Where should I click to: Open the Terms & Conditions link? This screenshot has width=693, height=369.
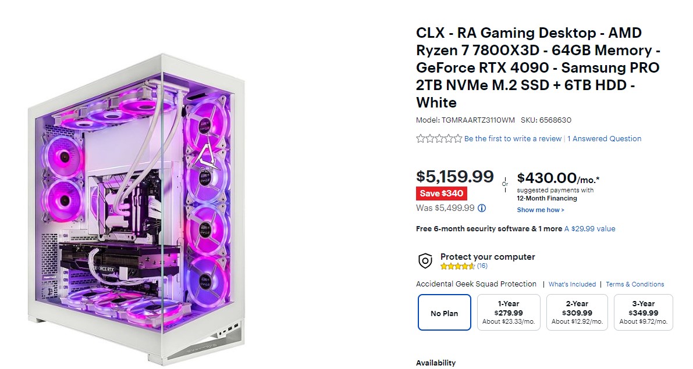(x=635, y=284)
